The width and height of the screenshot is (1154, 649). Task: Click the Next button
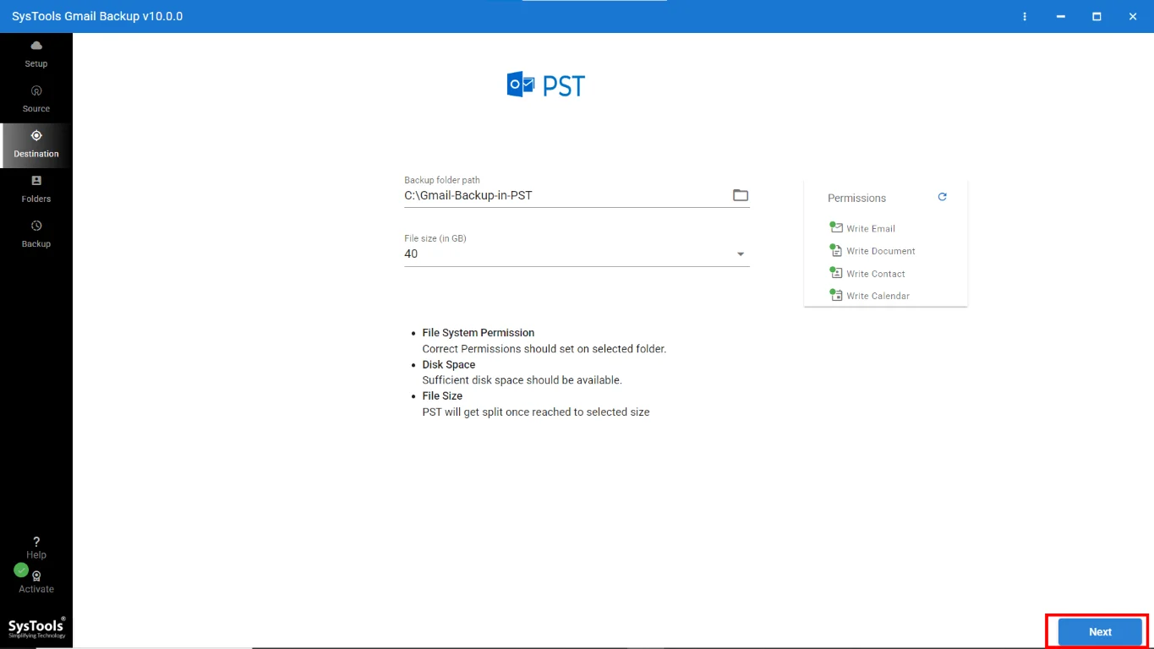point(1100,631)
